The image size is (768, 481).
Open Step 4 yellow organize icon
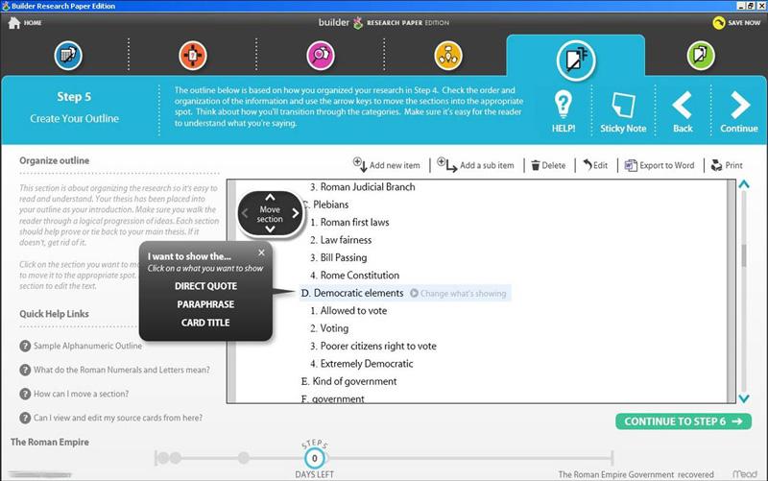[x=448, y=56]
